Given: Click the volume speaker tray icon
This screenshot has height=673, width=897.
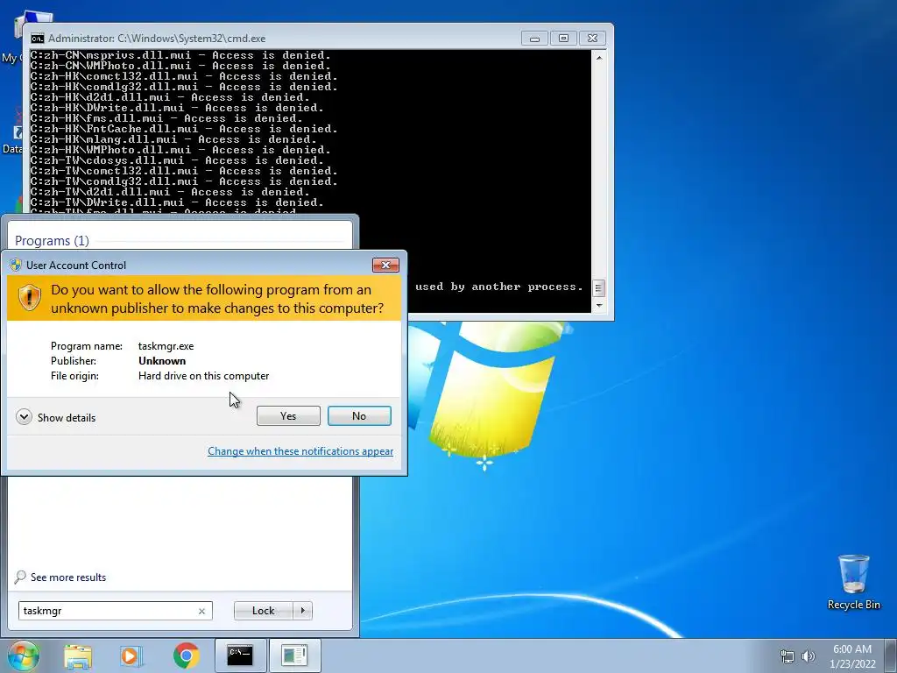Looking at the screenshot, I should [809, 656].
